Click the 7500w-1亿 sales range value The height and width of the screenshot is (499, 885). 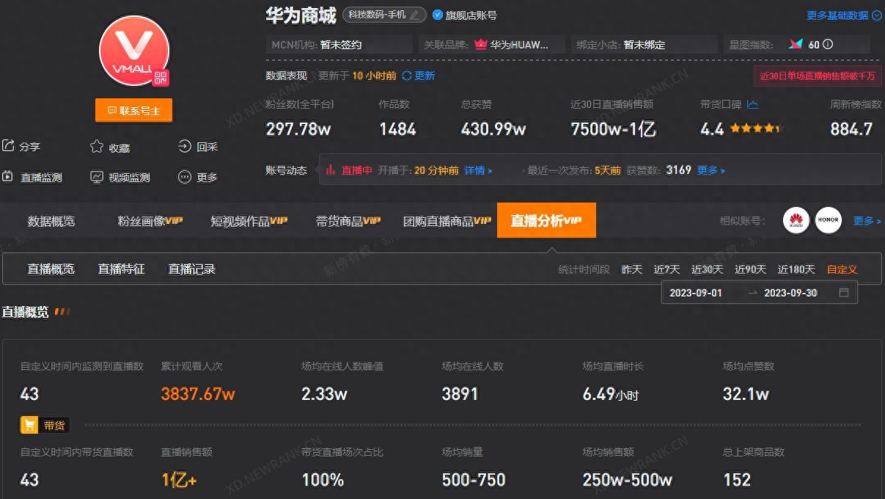coord(614,129)
